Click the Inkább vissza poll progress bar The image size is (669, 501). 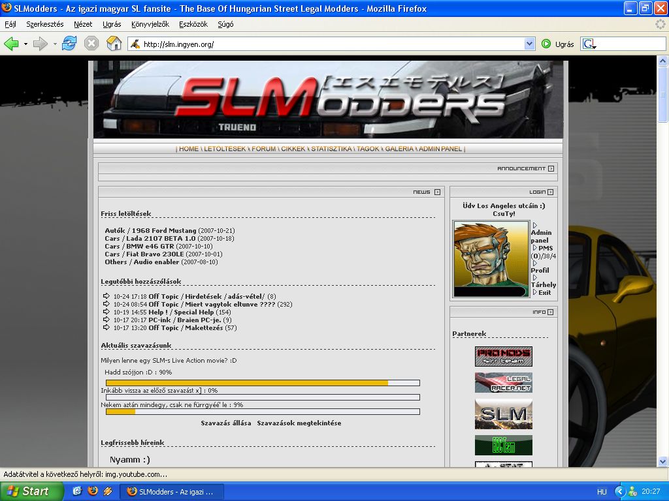(263, 397)
